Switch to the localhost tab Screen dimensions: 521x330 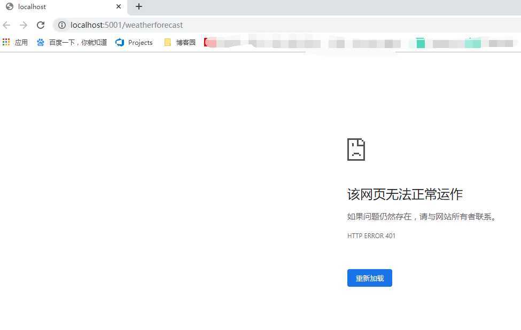(32, 6)
